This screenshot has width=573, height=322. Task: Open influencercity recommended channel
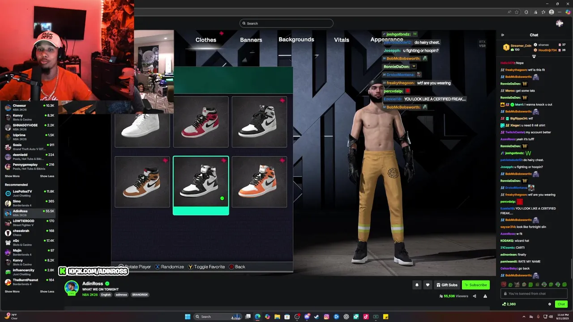pos(30,272)
